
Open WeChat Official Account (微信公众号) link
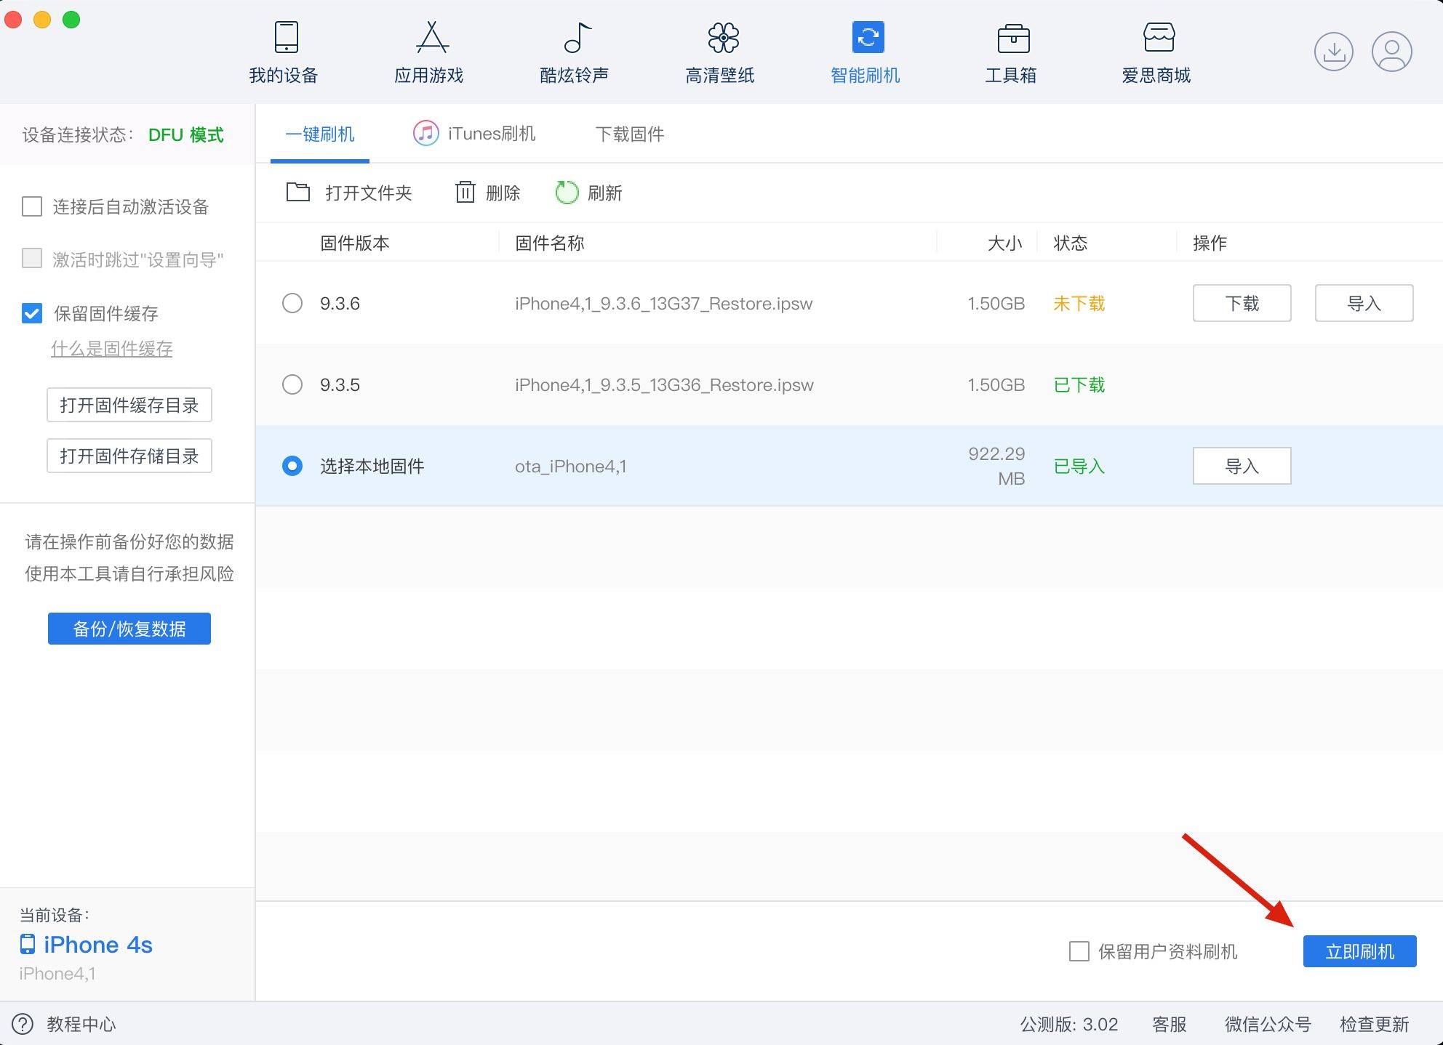point(1268,1024)
